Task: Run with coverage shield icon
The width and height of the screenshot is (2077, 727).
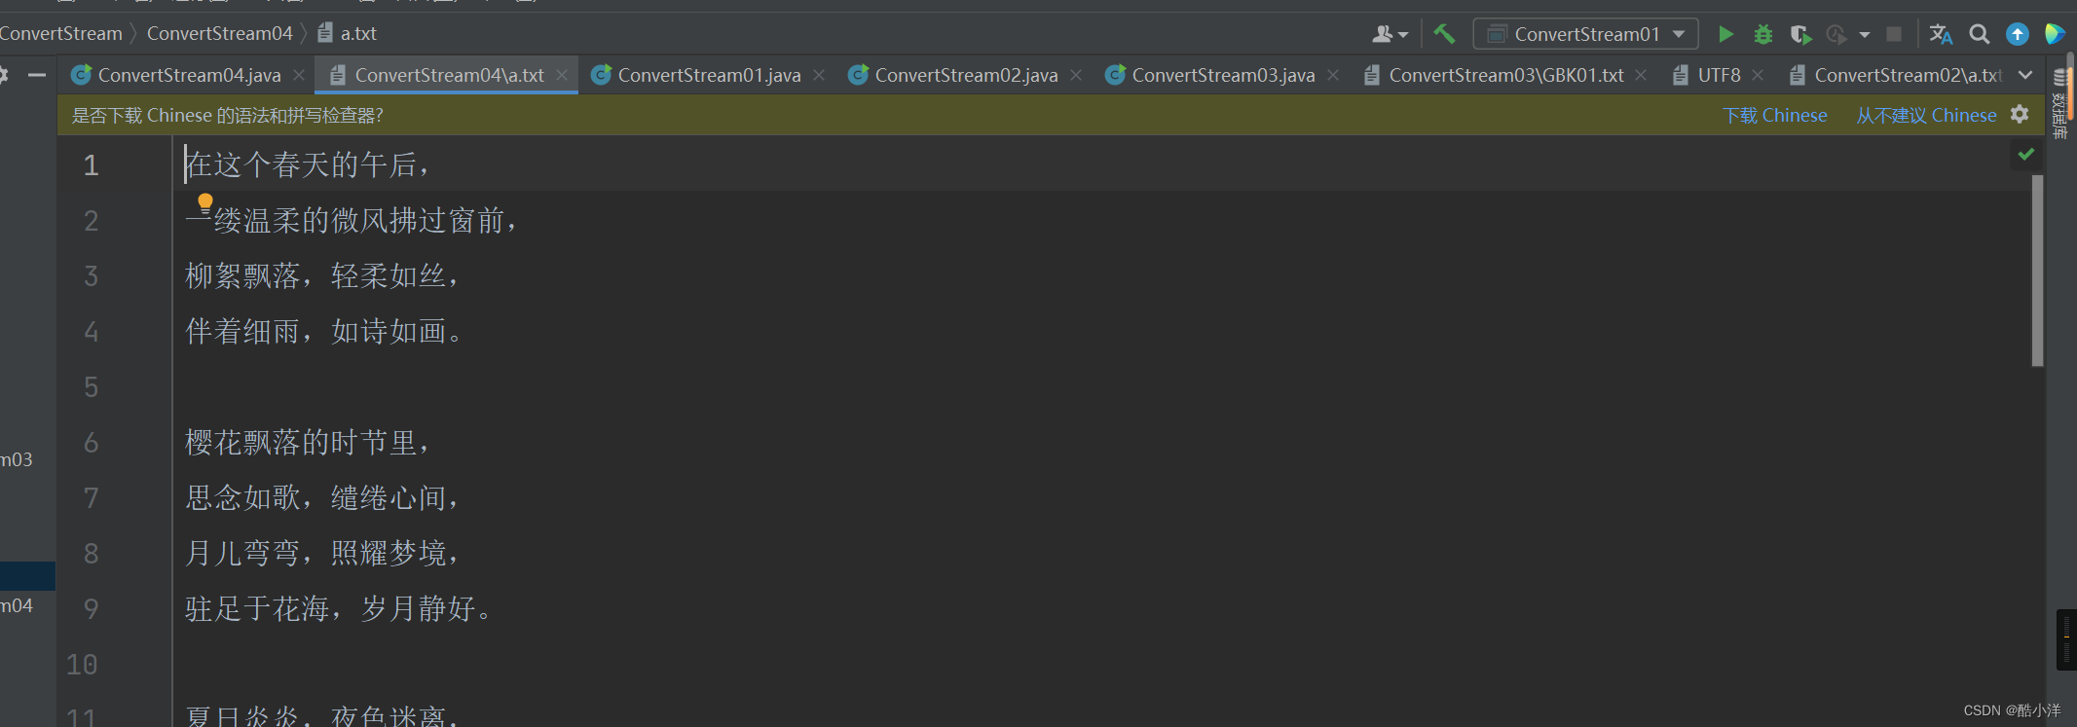Action: pos(1799,34)
